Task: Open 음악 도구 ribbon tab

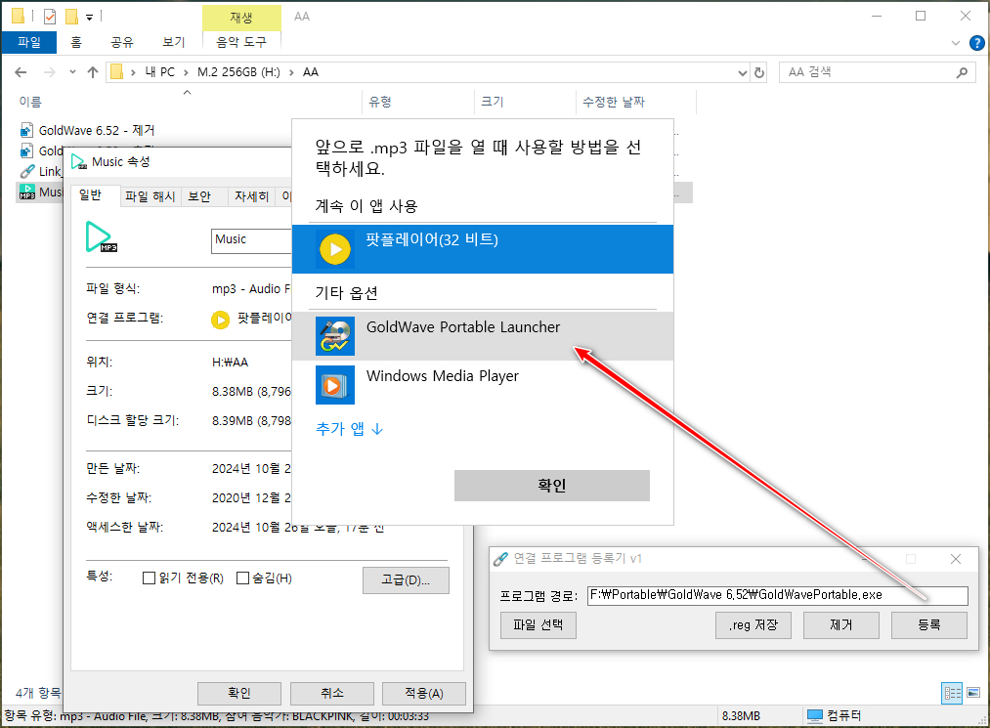Action: pyautogui.click(x=241, y=42)
